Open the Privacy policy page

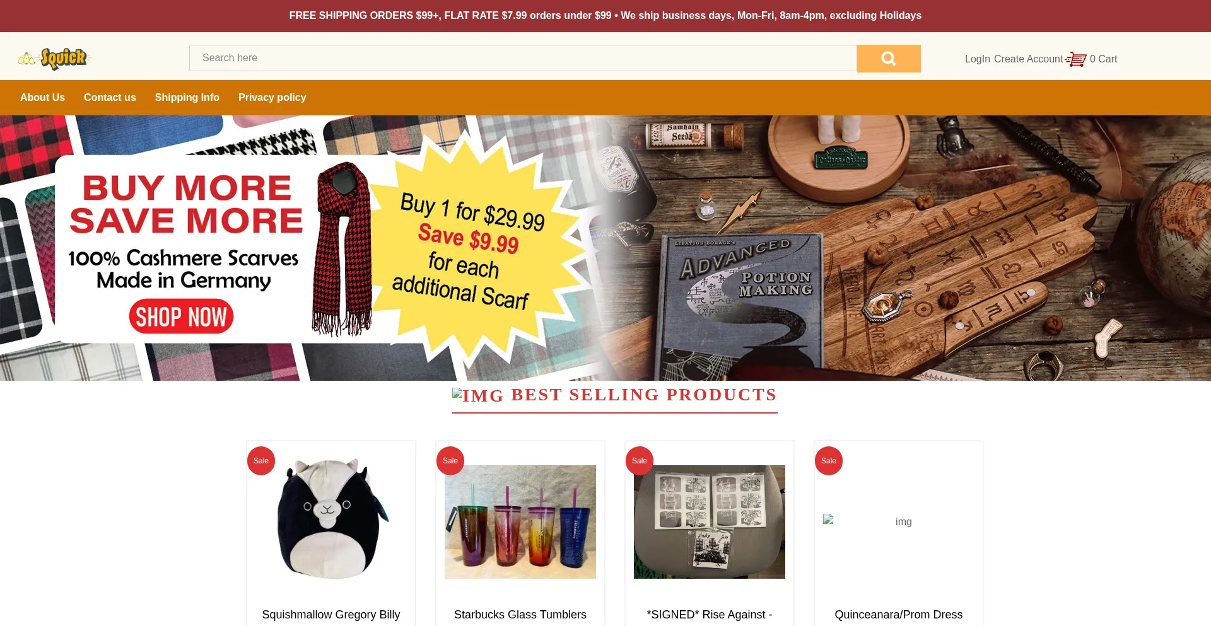272,98
